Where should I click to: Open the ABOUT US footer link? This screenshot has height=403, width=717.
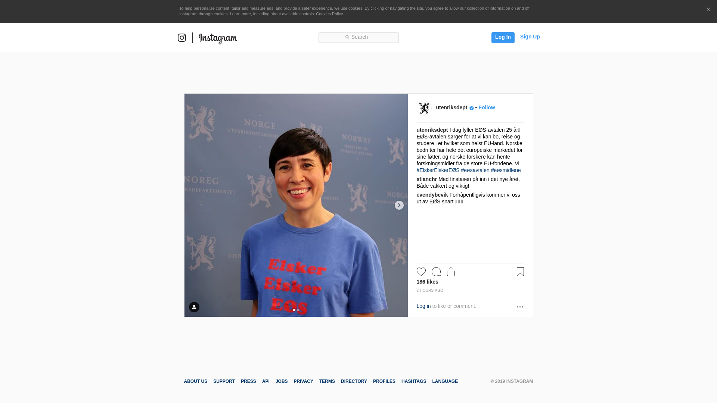(x=196, y=381)
